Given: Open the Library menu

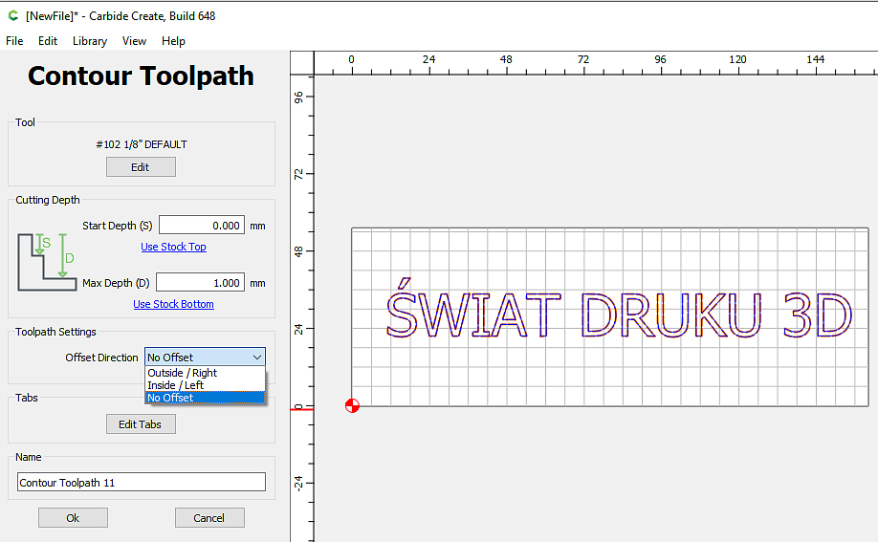Looking at the screenshot, I should click(90, 41).
